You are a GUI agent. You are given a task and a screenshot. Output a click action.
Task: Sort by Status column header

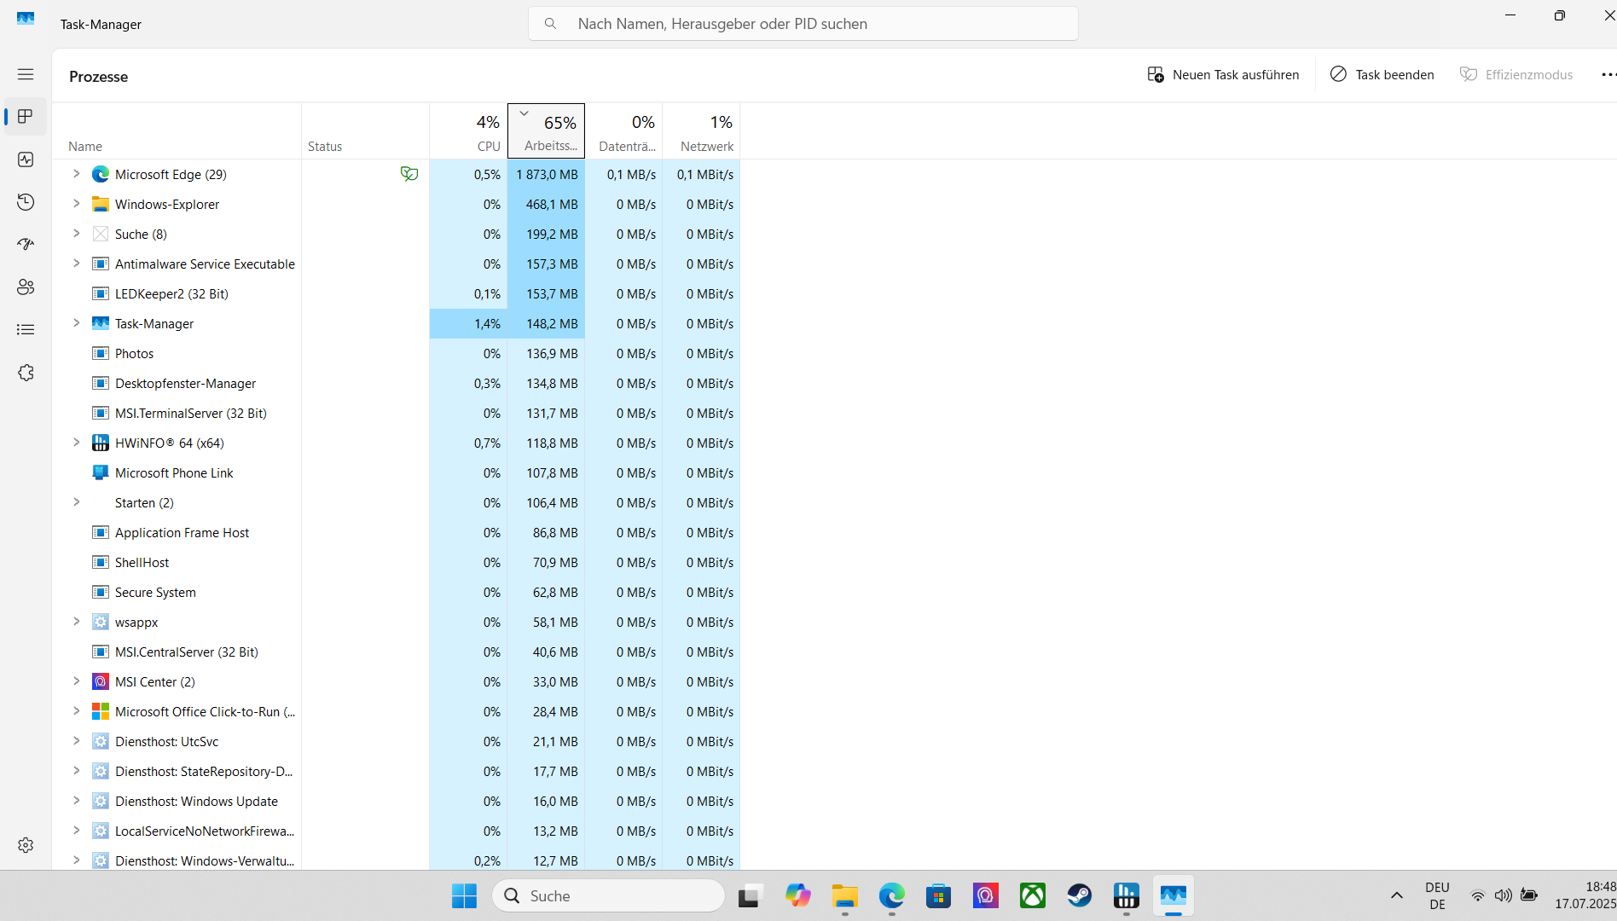tap(365, 131)
